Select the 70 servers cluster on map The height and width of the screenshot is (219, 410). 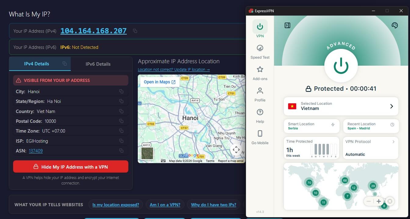click(x=309, y=183)
